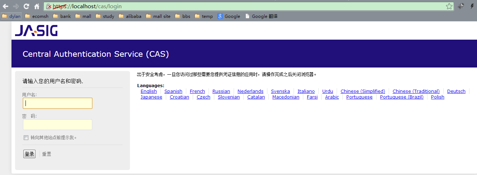Screen dimensions: 477x175
Task: Open the study bookmarks folder
Action: tap(105, 16)
